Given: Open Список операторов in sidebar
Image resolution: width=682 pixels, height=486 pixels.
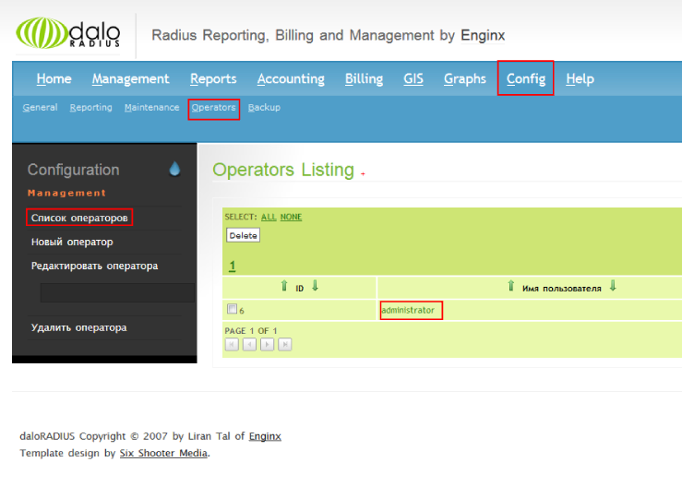Looking at the screenshot, I should (79, 218).
